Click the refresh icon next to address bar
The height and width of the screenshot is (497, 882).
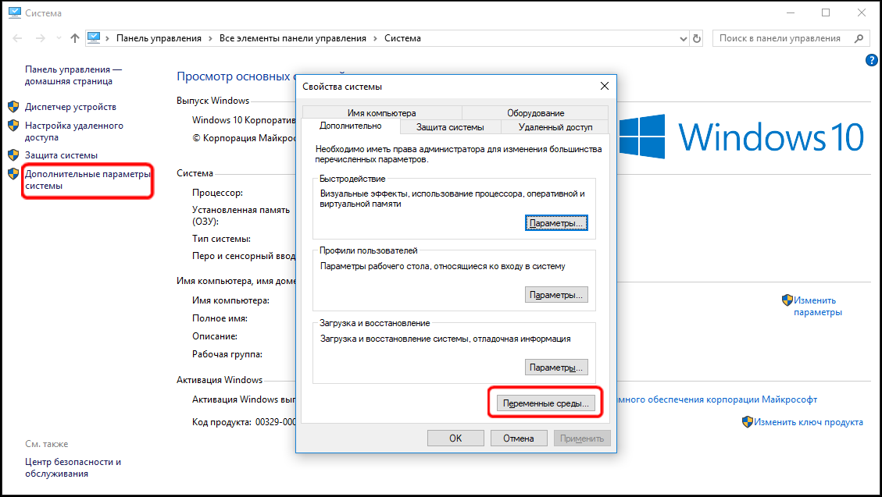[698, 38]
